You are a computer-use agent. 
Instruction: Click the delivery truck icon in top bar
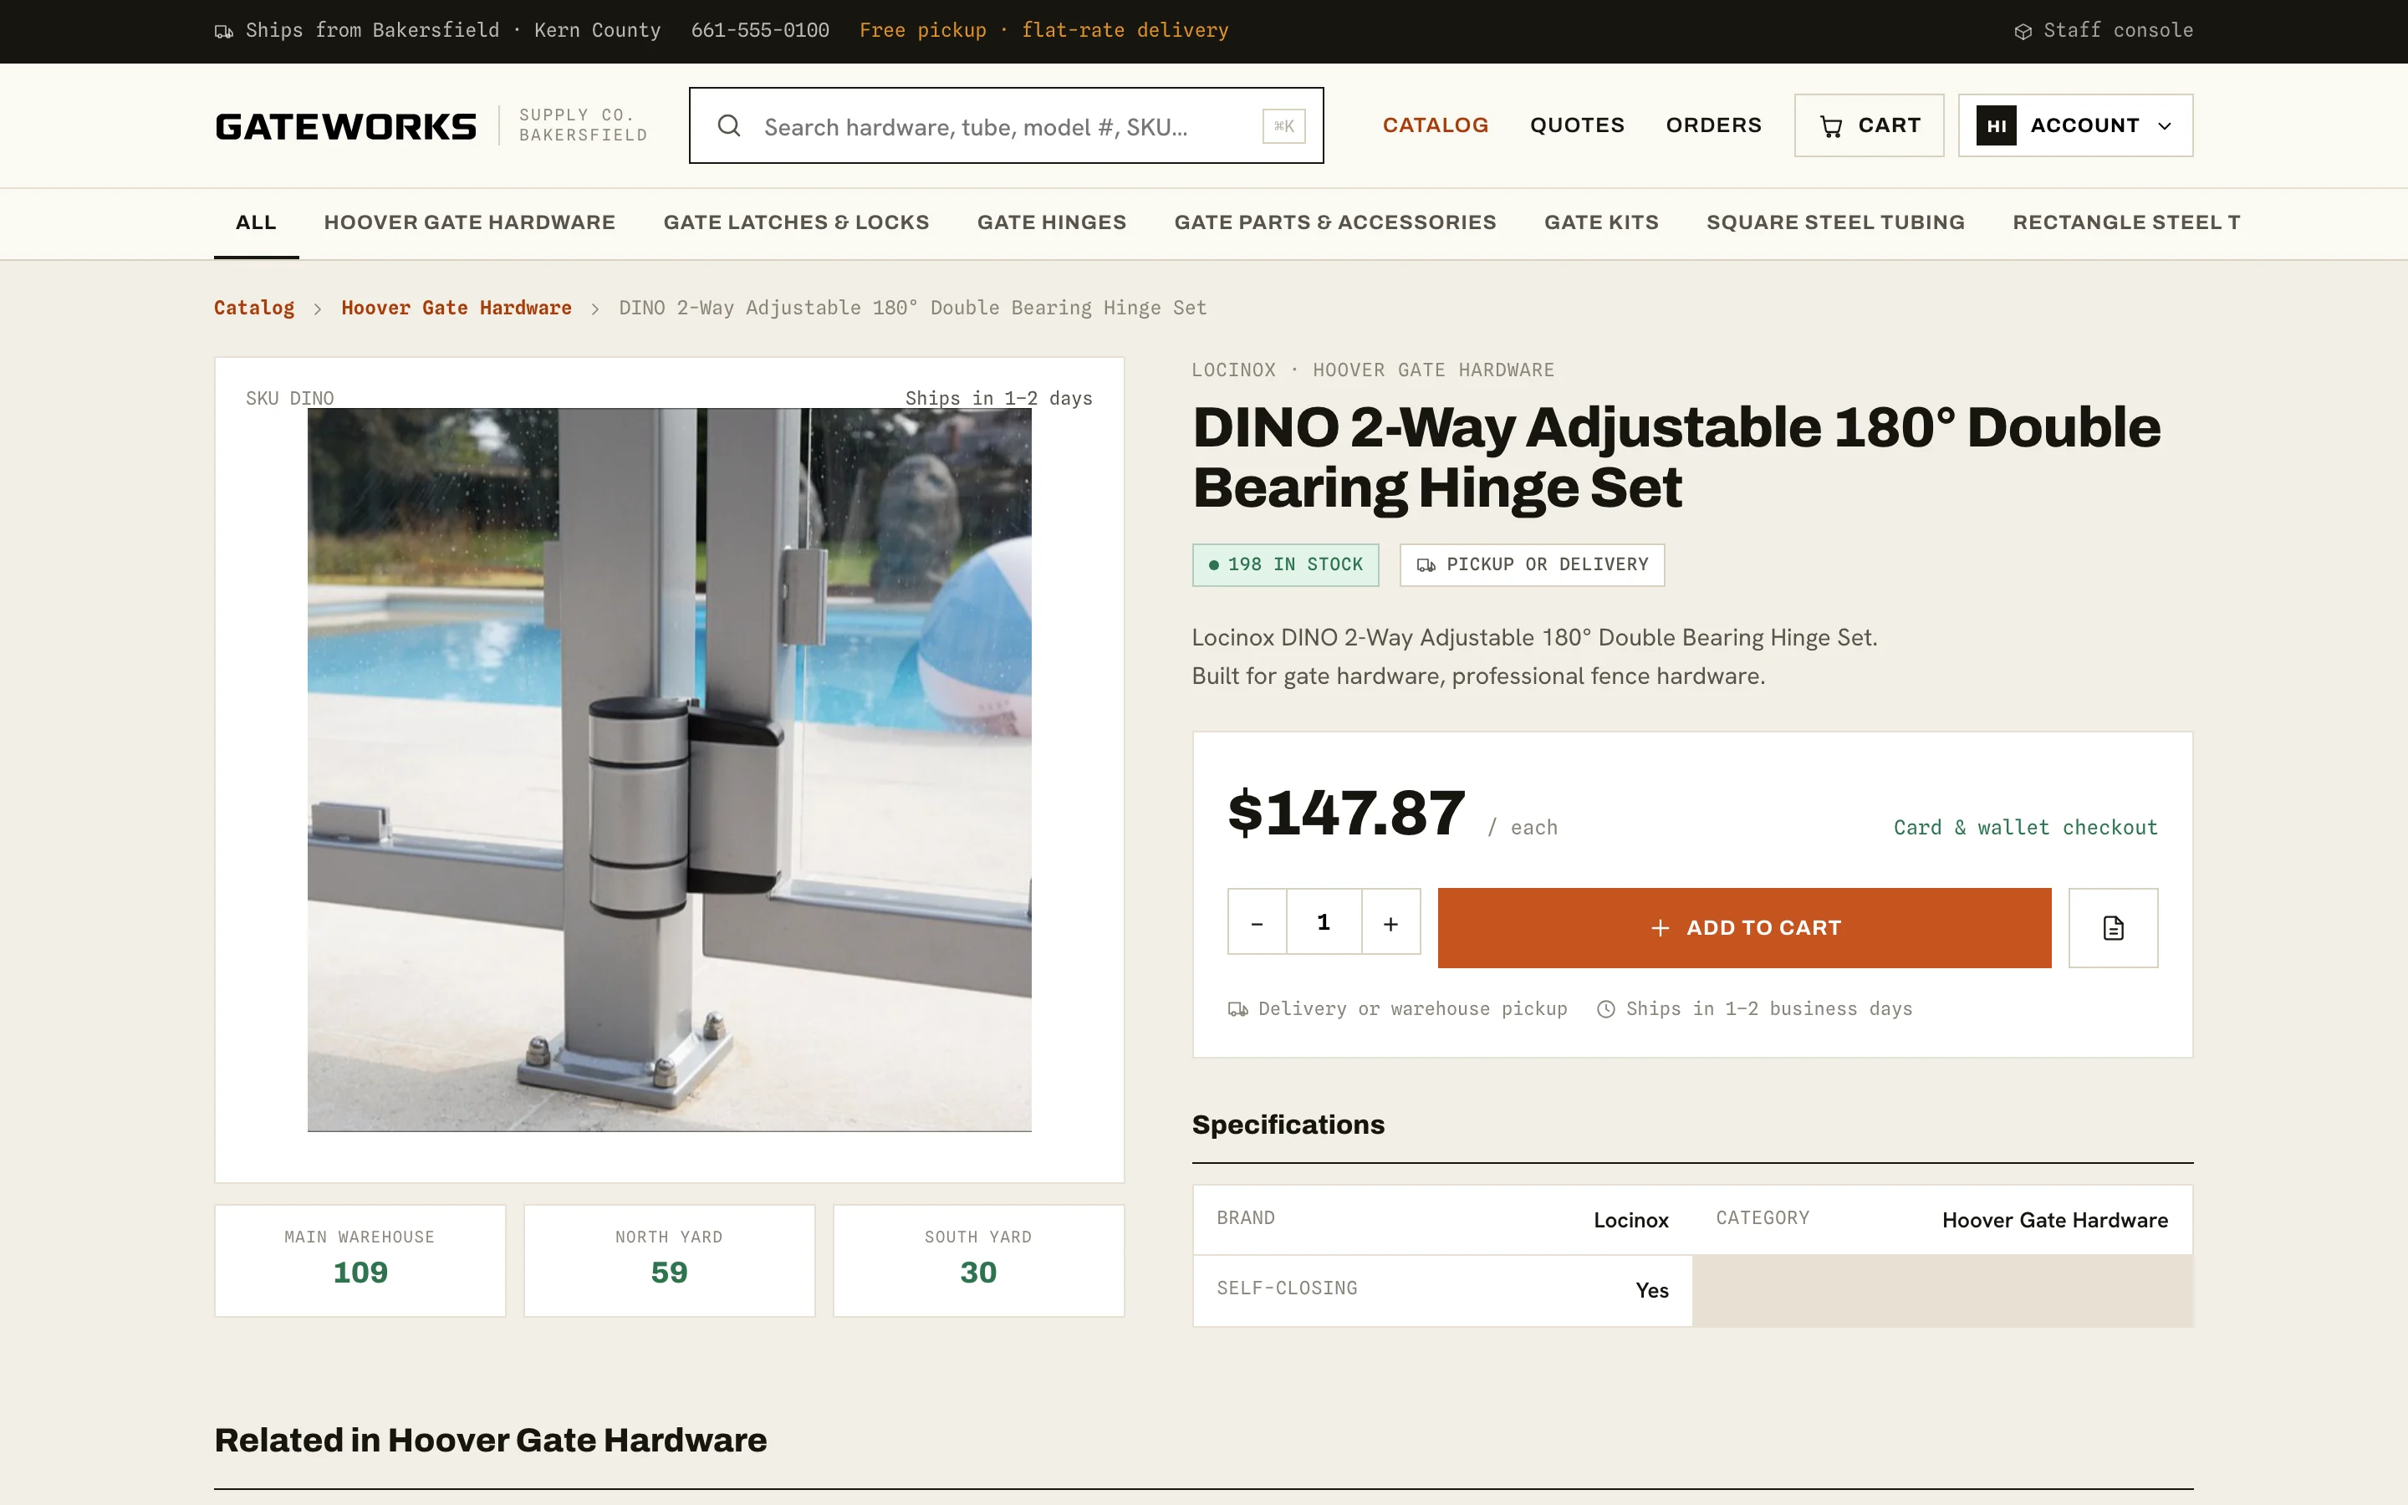(x=224, y=32)
